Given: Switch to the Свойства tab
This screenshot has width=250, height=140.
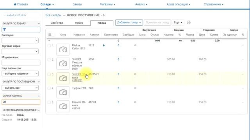Looking at the screenshot, I should point(57,23).
